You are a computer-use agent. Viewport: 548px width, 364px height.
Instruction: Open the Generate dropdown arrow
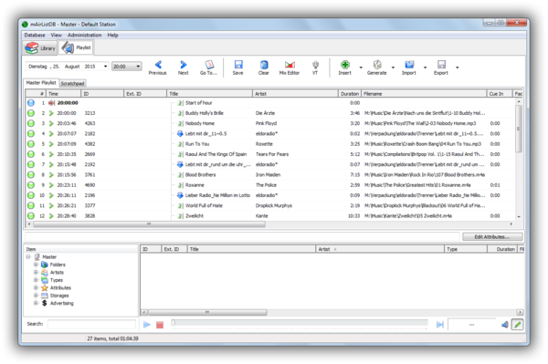393,68
